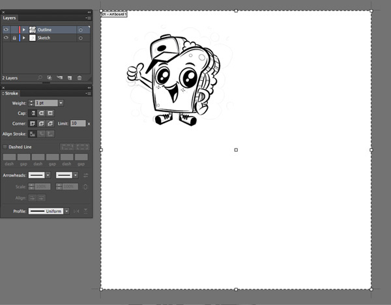
Task: Open the Stroke panel options menu
Action: 88,93
